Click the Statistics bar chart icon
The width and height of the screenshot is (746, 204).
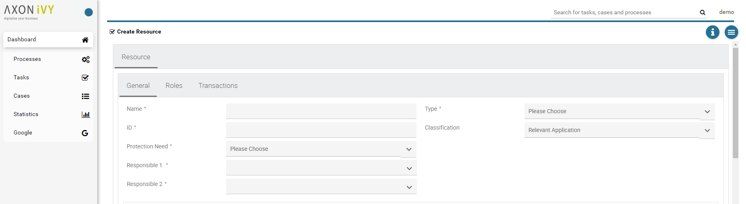pyautogui.click(x=85, y=114)
